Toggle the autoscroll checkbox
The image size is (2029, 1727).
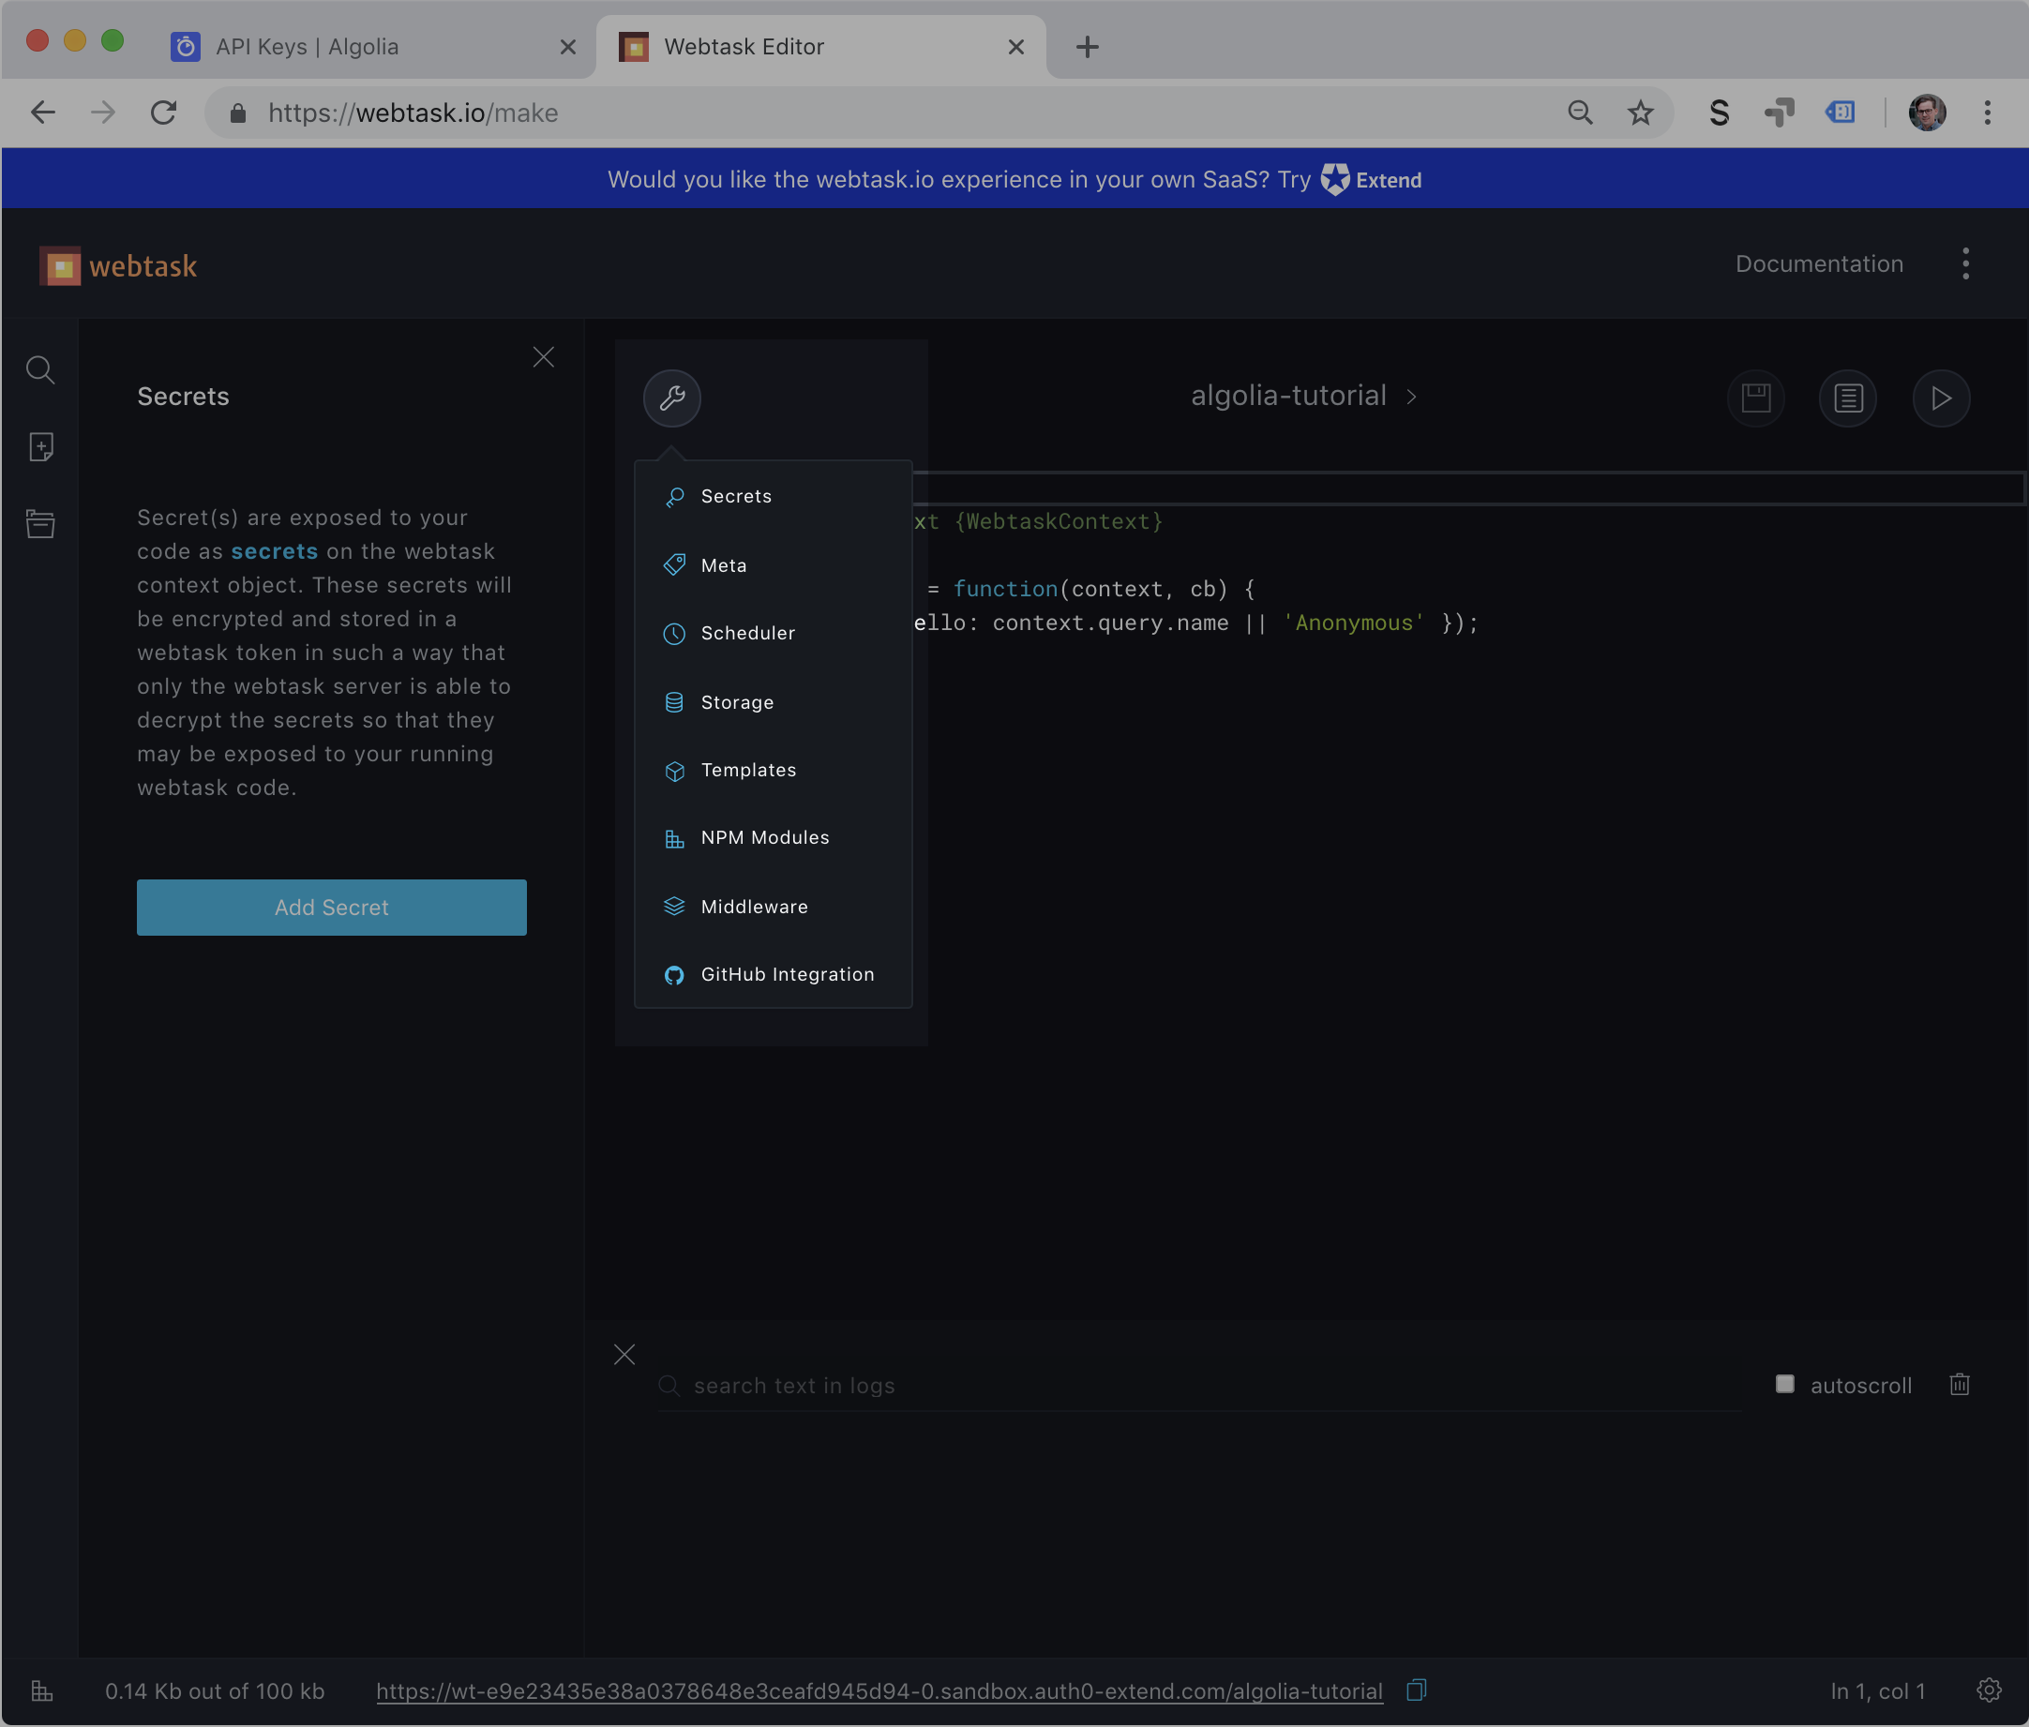(x=1784, y=1385)
